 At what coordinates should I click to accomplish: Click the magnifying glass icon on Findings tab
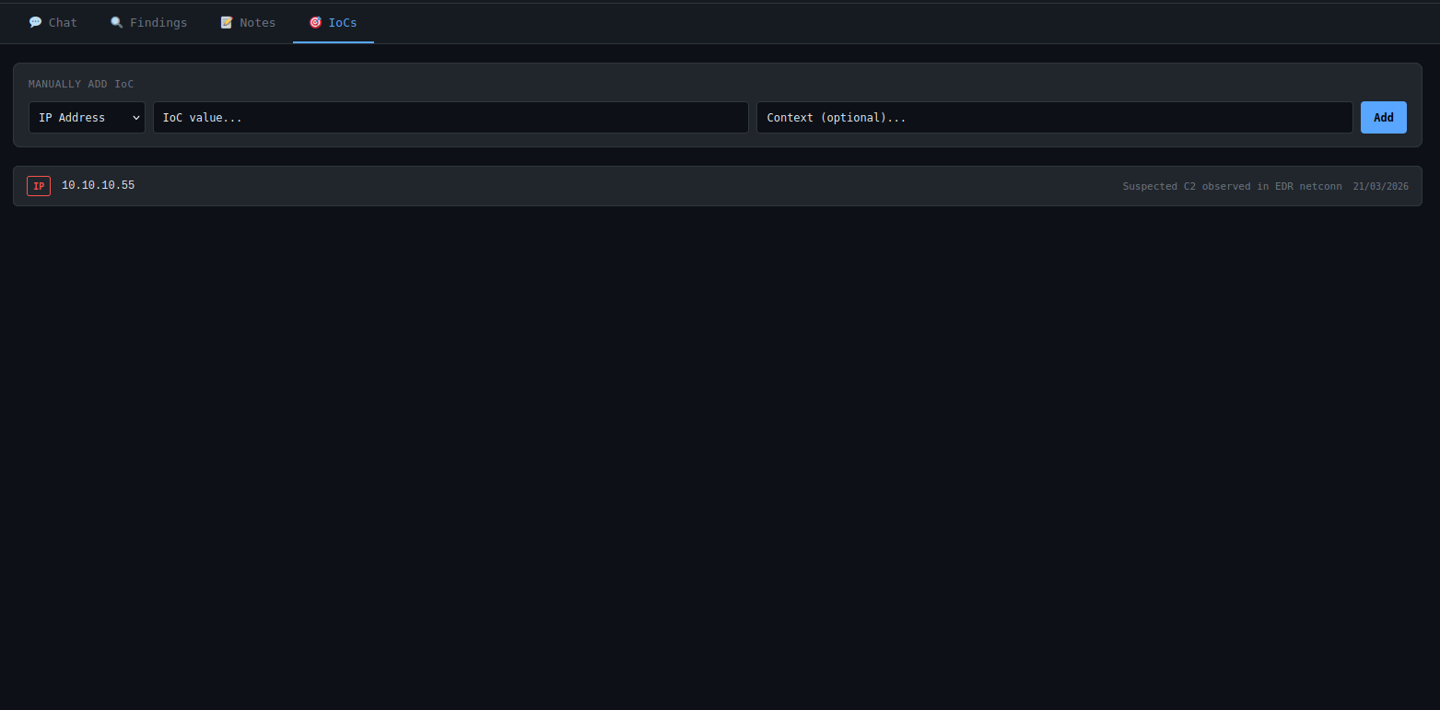point(117,22)
